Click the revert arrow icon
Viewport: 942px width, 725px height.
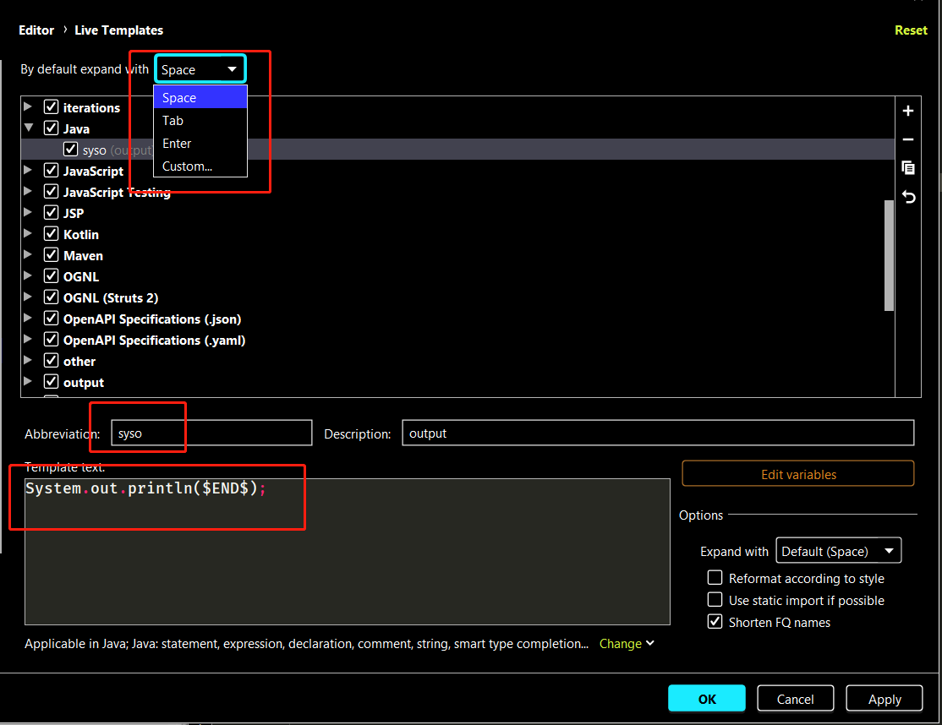pos(908,197)
